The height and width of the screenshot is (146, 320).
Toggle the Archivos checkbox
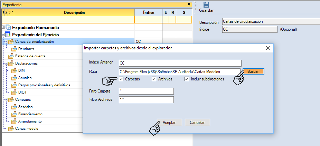(x=154, y=79)
